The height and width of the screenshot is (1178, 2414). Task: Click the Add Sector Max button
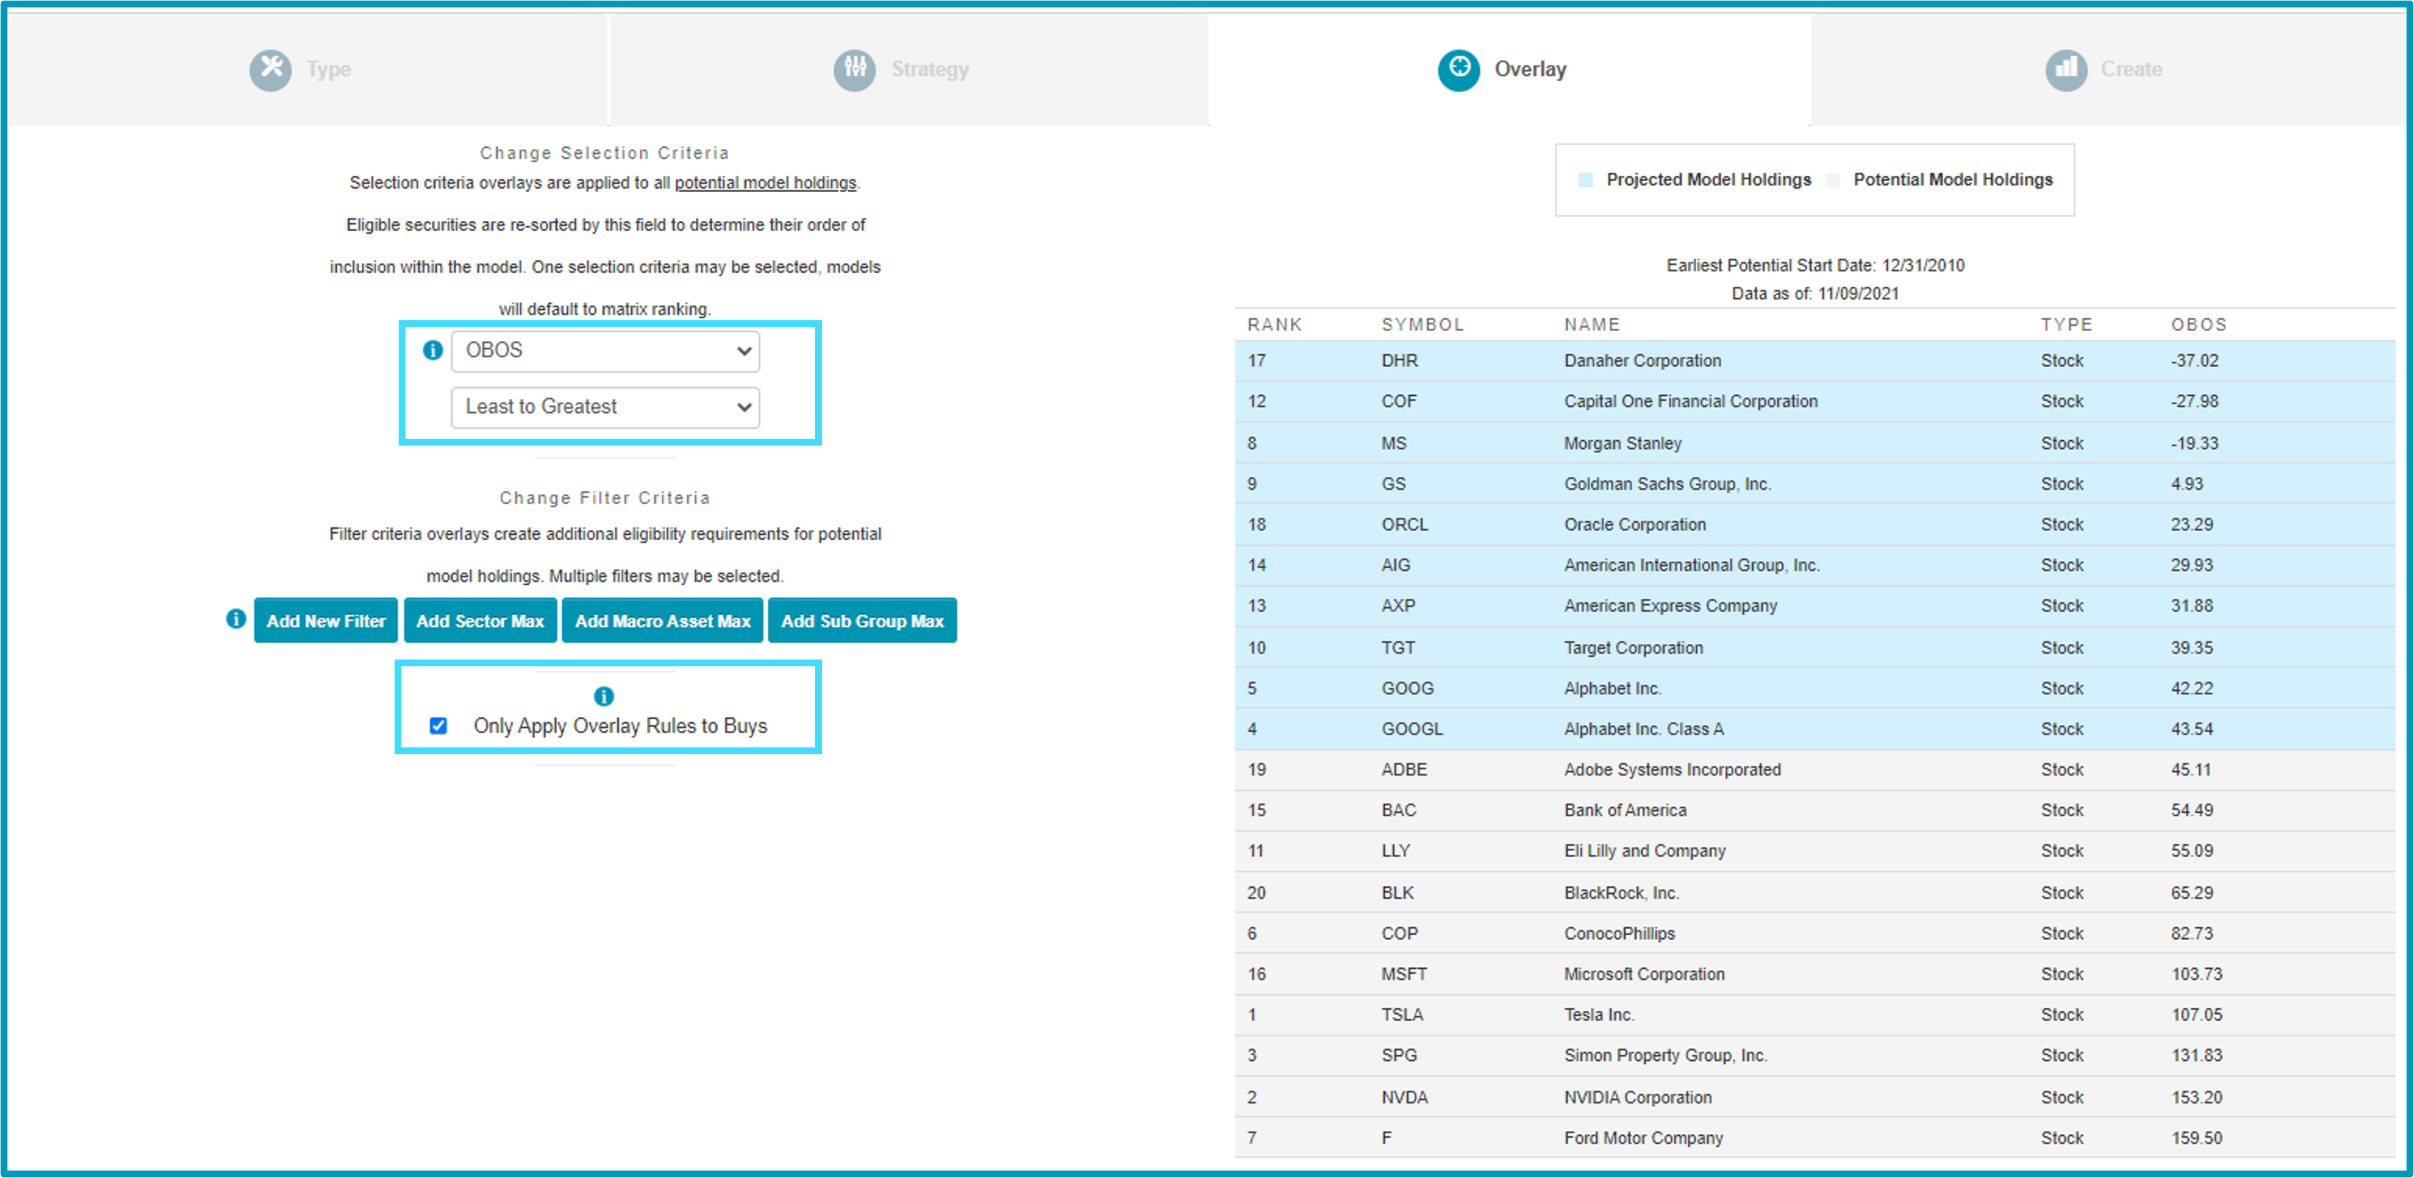[480, 621]
